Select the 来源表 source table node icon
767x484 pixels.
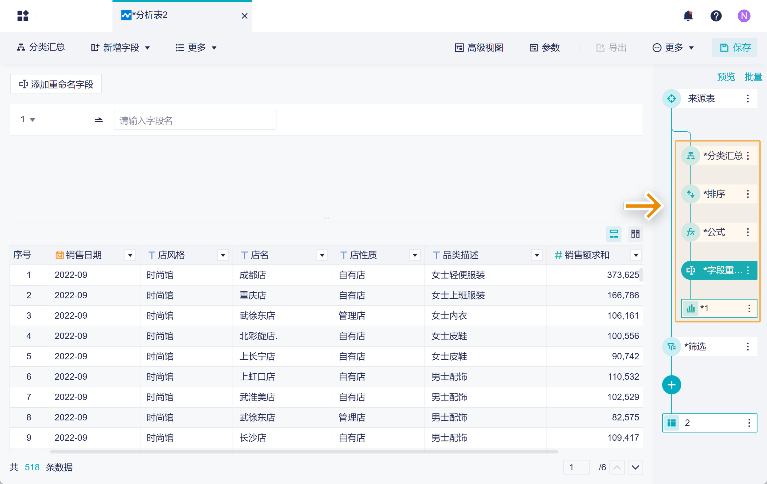(x=671, y=99)
